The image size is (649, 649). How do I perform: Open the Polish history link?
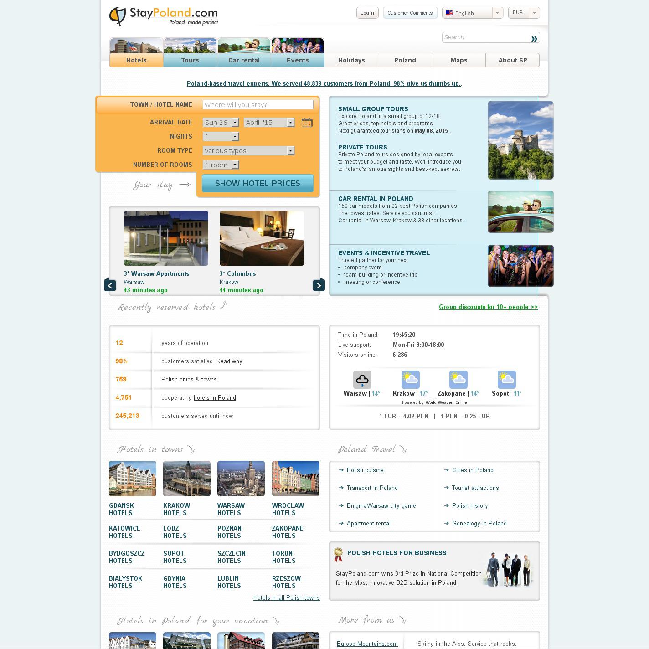[470, 505]
